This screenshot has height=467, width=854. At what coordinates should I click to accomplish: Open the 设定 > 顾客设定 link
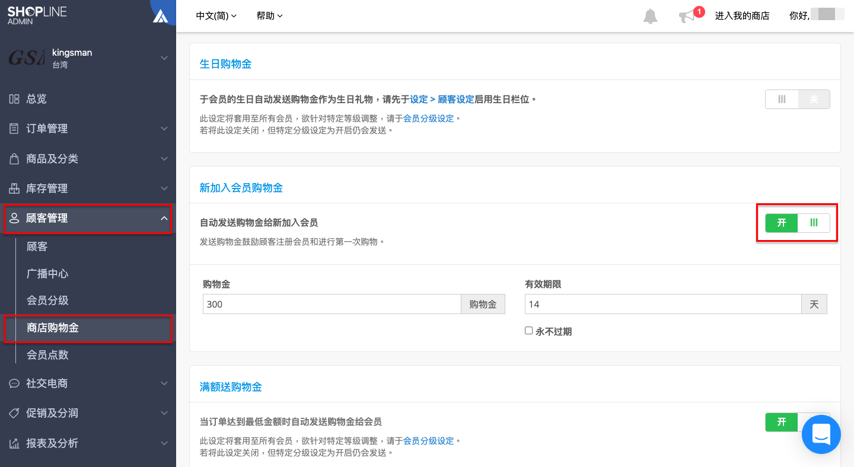[442, 99]
